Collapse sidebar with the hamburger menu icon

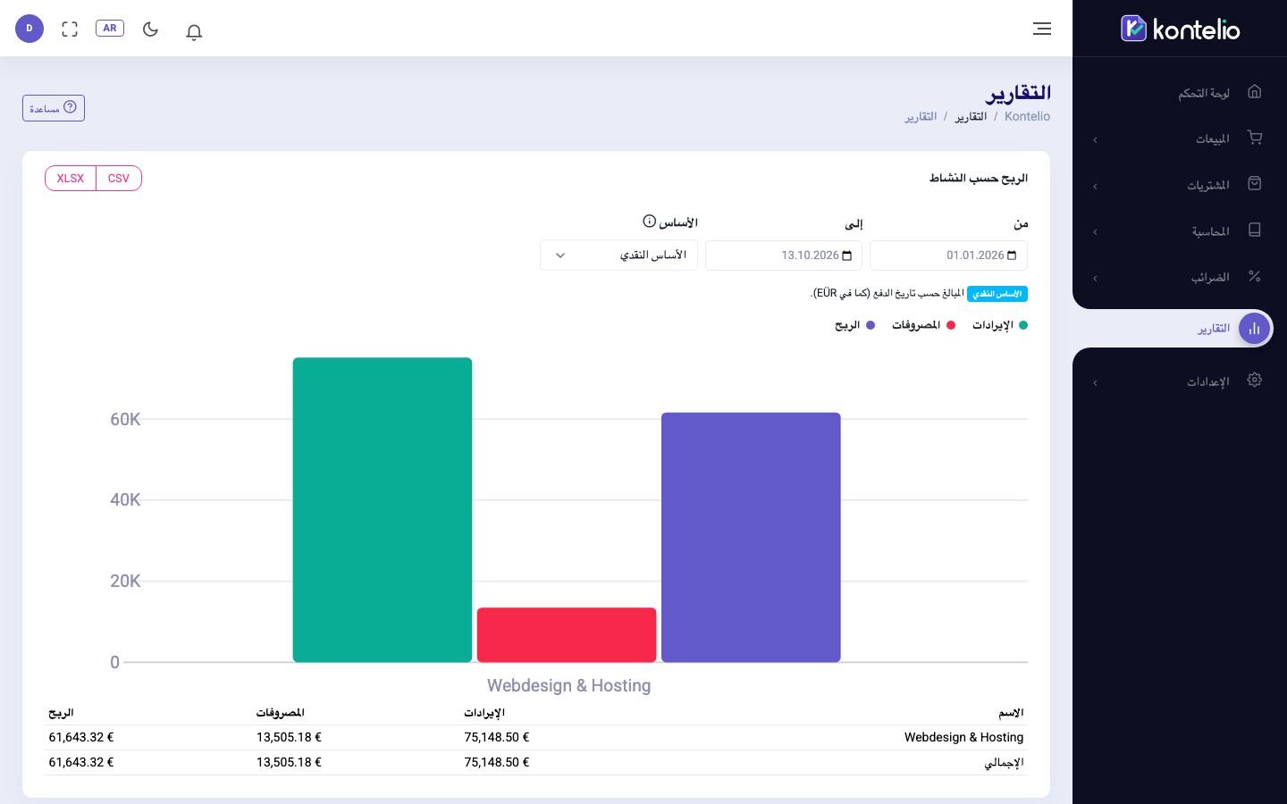pos(1042,29)
